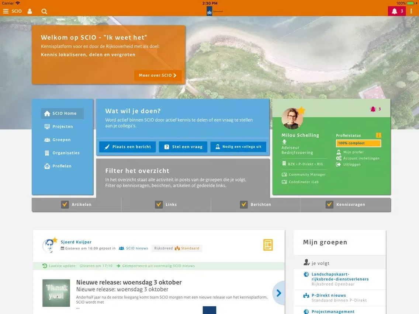Click the bell alert icon in profile card
This screenshot has height=314, width=419.
tap(373, 109)
